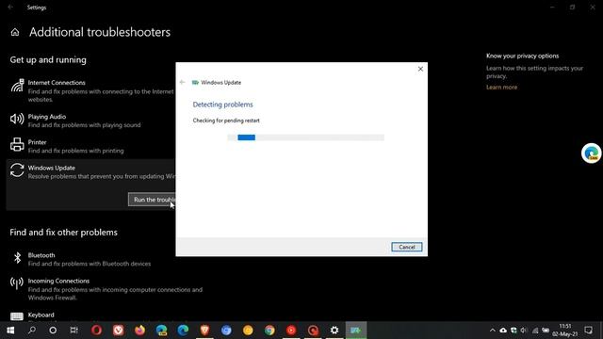The width and height of the screenshot is (603, 339).
Task: Click 'Checking for pending restart' status text
Action: click(226, 121)
